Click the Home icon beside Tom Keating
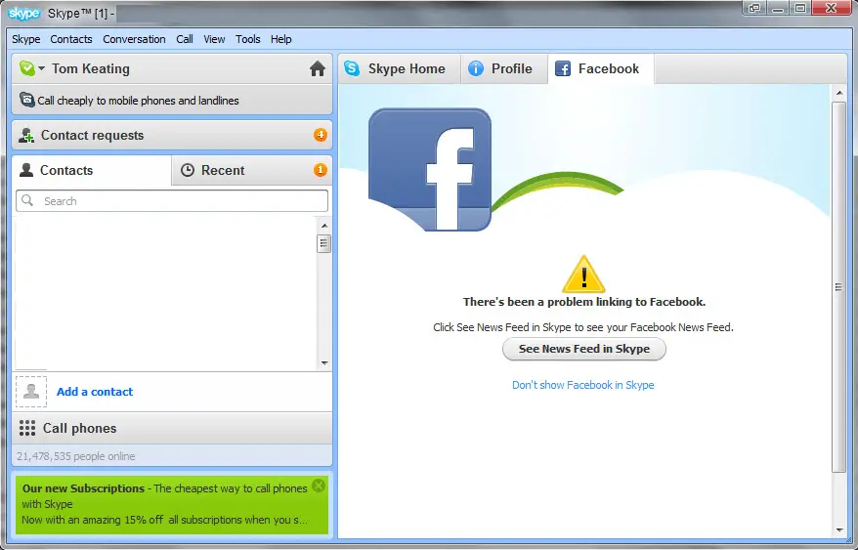Image resolution: width=858 pixels, height=550 pixels. (x=317, y=69)
